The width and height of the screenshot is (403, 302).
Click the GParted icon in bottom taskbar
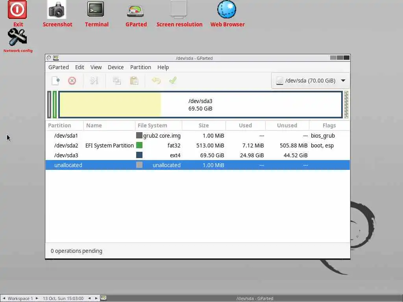point(104,298)
